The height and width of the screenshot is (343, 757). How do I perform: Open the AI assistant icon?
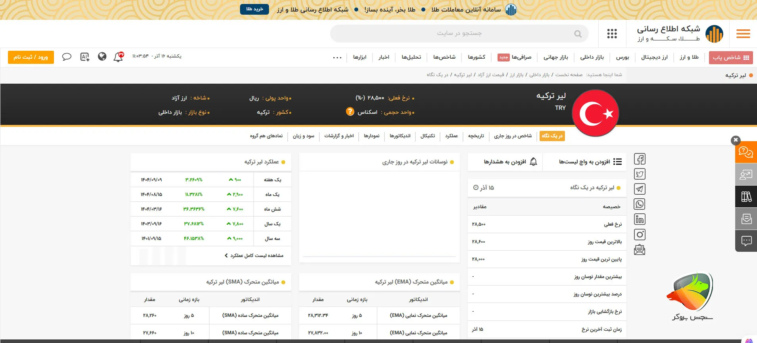pyautogui.click(x=85, y=57)
